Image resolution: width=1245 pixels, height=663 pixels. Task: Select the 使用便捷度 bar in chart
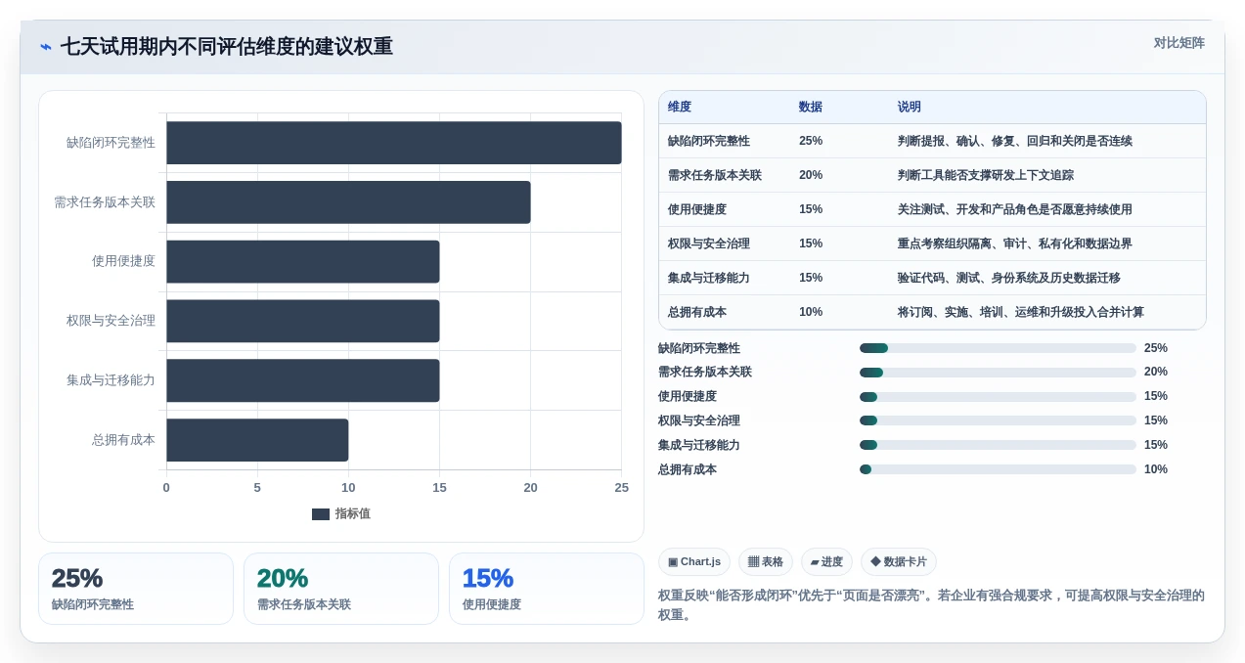click(x=302, y=262)
